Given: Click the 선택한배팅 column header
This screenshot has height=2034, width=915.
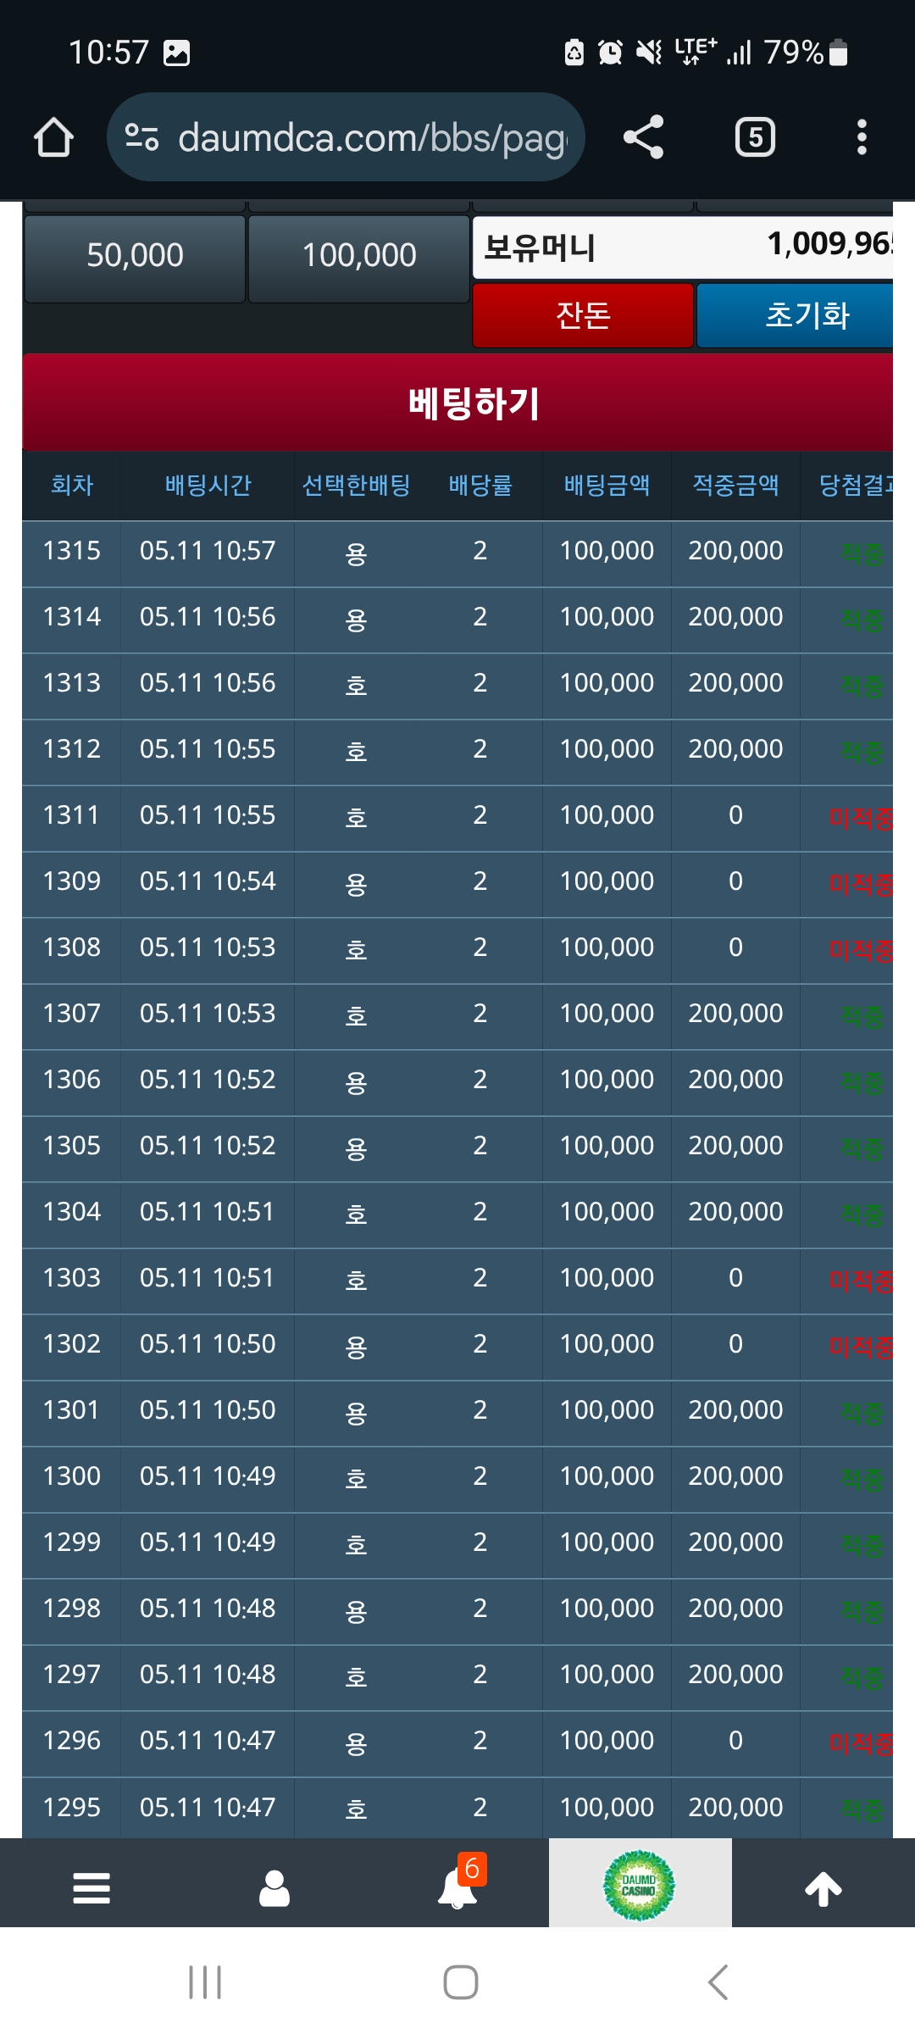Looking at the screenshot, I should [x=356, y=486].
